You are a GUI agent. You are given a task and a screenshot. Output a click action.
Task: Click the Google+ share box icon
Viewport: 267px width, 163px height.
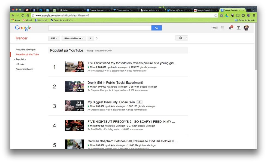click(238, 28)
